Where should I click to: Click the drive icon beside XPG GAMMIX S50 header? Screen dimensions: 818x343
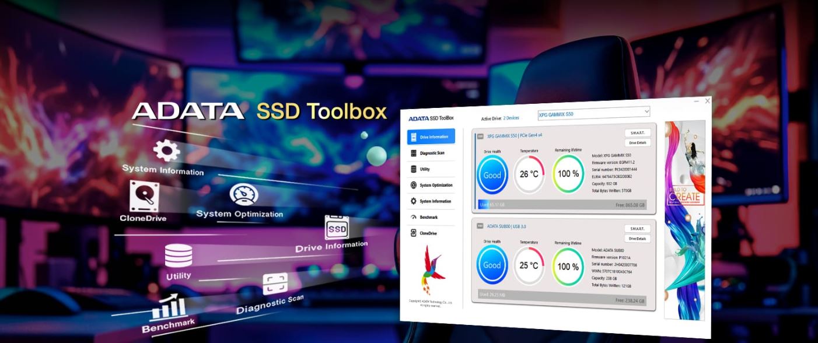click(480, 136)
